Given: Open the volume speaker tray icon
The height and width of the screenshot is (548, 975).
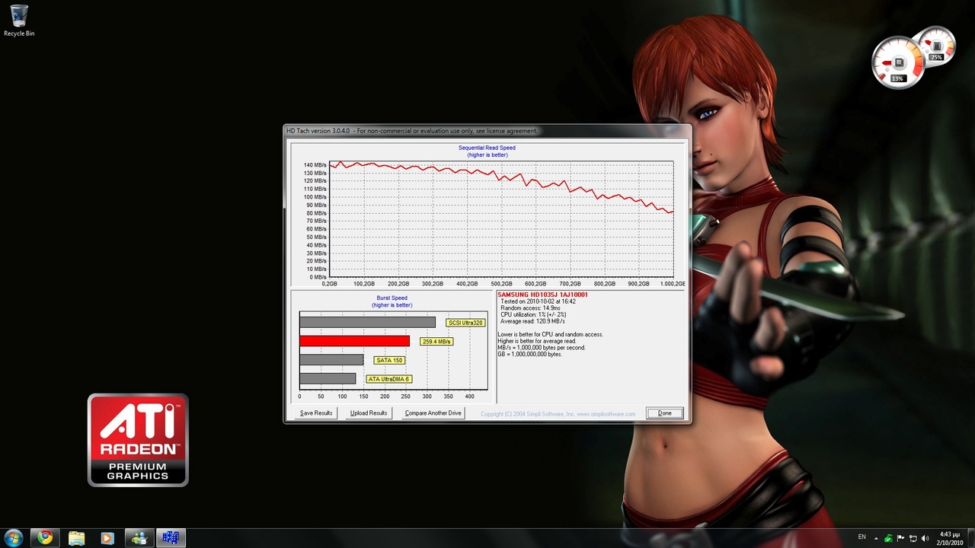Looking at the screenshot, I should pos(925,538).
